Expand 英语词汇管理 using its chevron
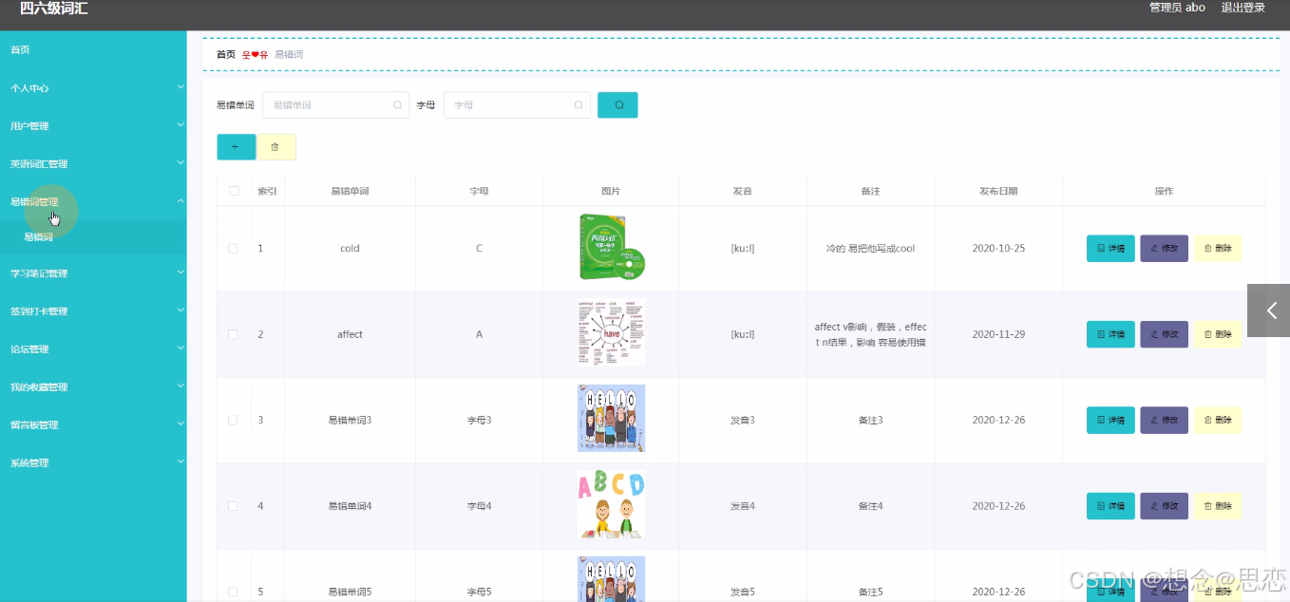1290x602 pixels. tap(180, 163)
